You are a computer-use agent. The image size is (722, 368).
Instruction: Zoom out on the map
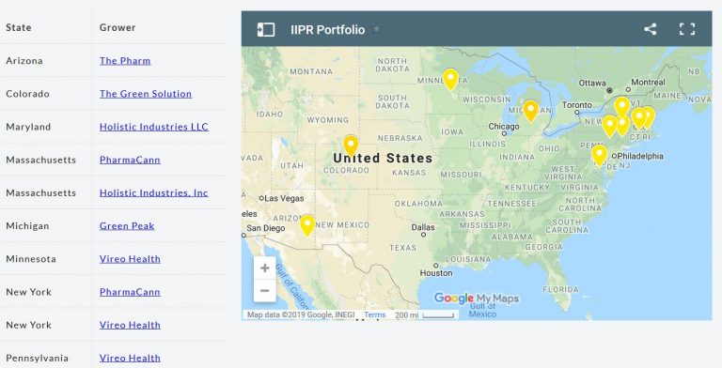[x=265, y=291]
